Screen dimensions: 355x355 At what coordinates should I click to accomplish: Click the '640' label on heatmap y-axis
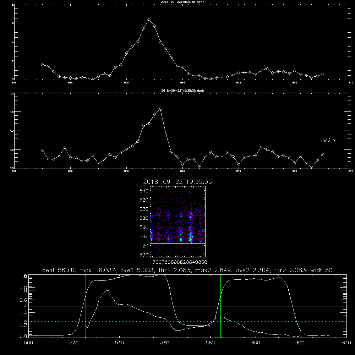144,191
